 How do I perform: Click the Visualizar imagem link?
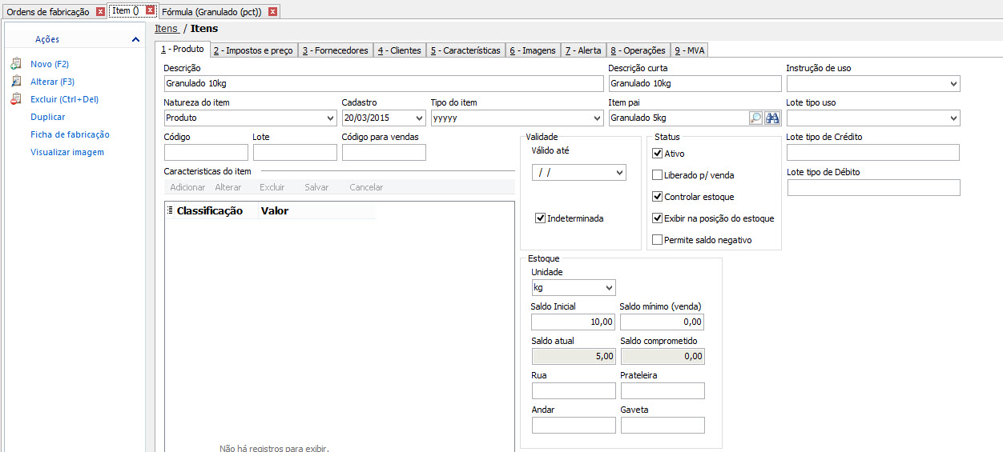point(67,152)
